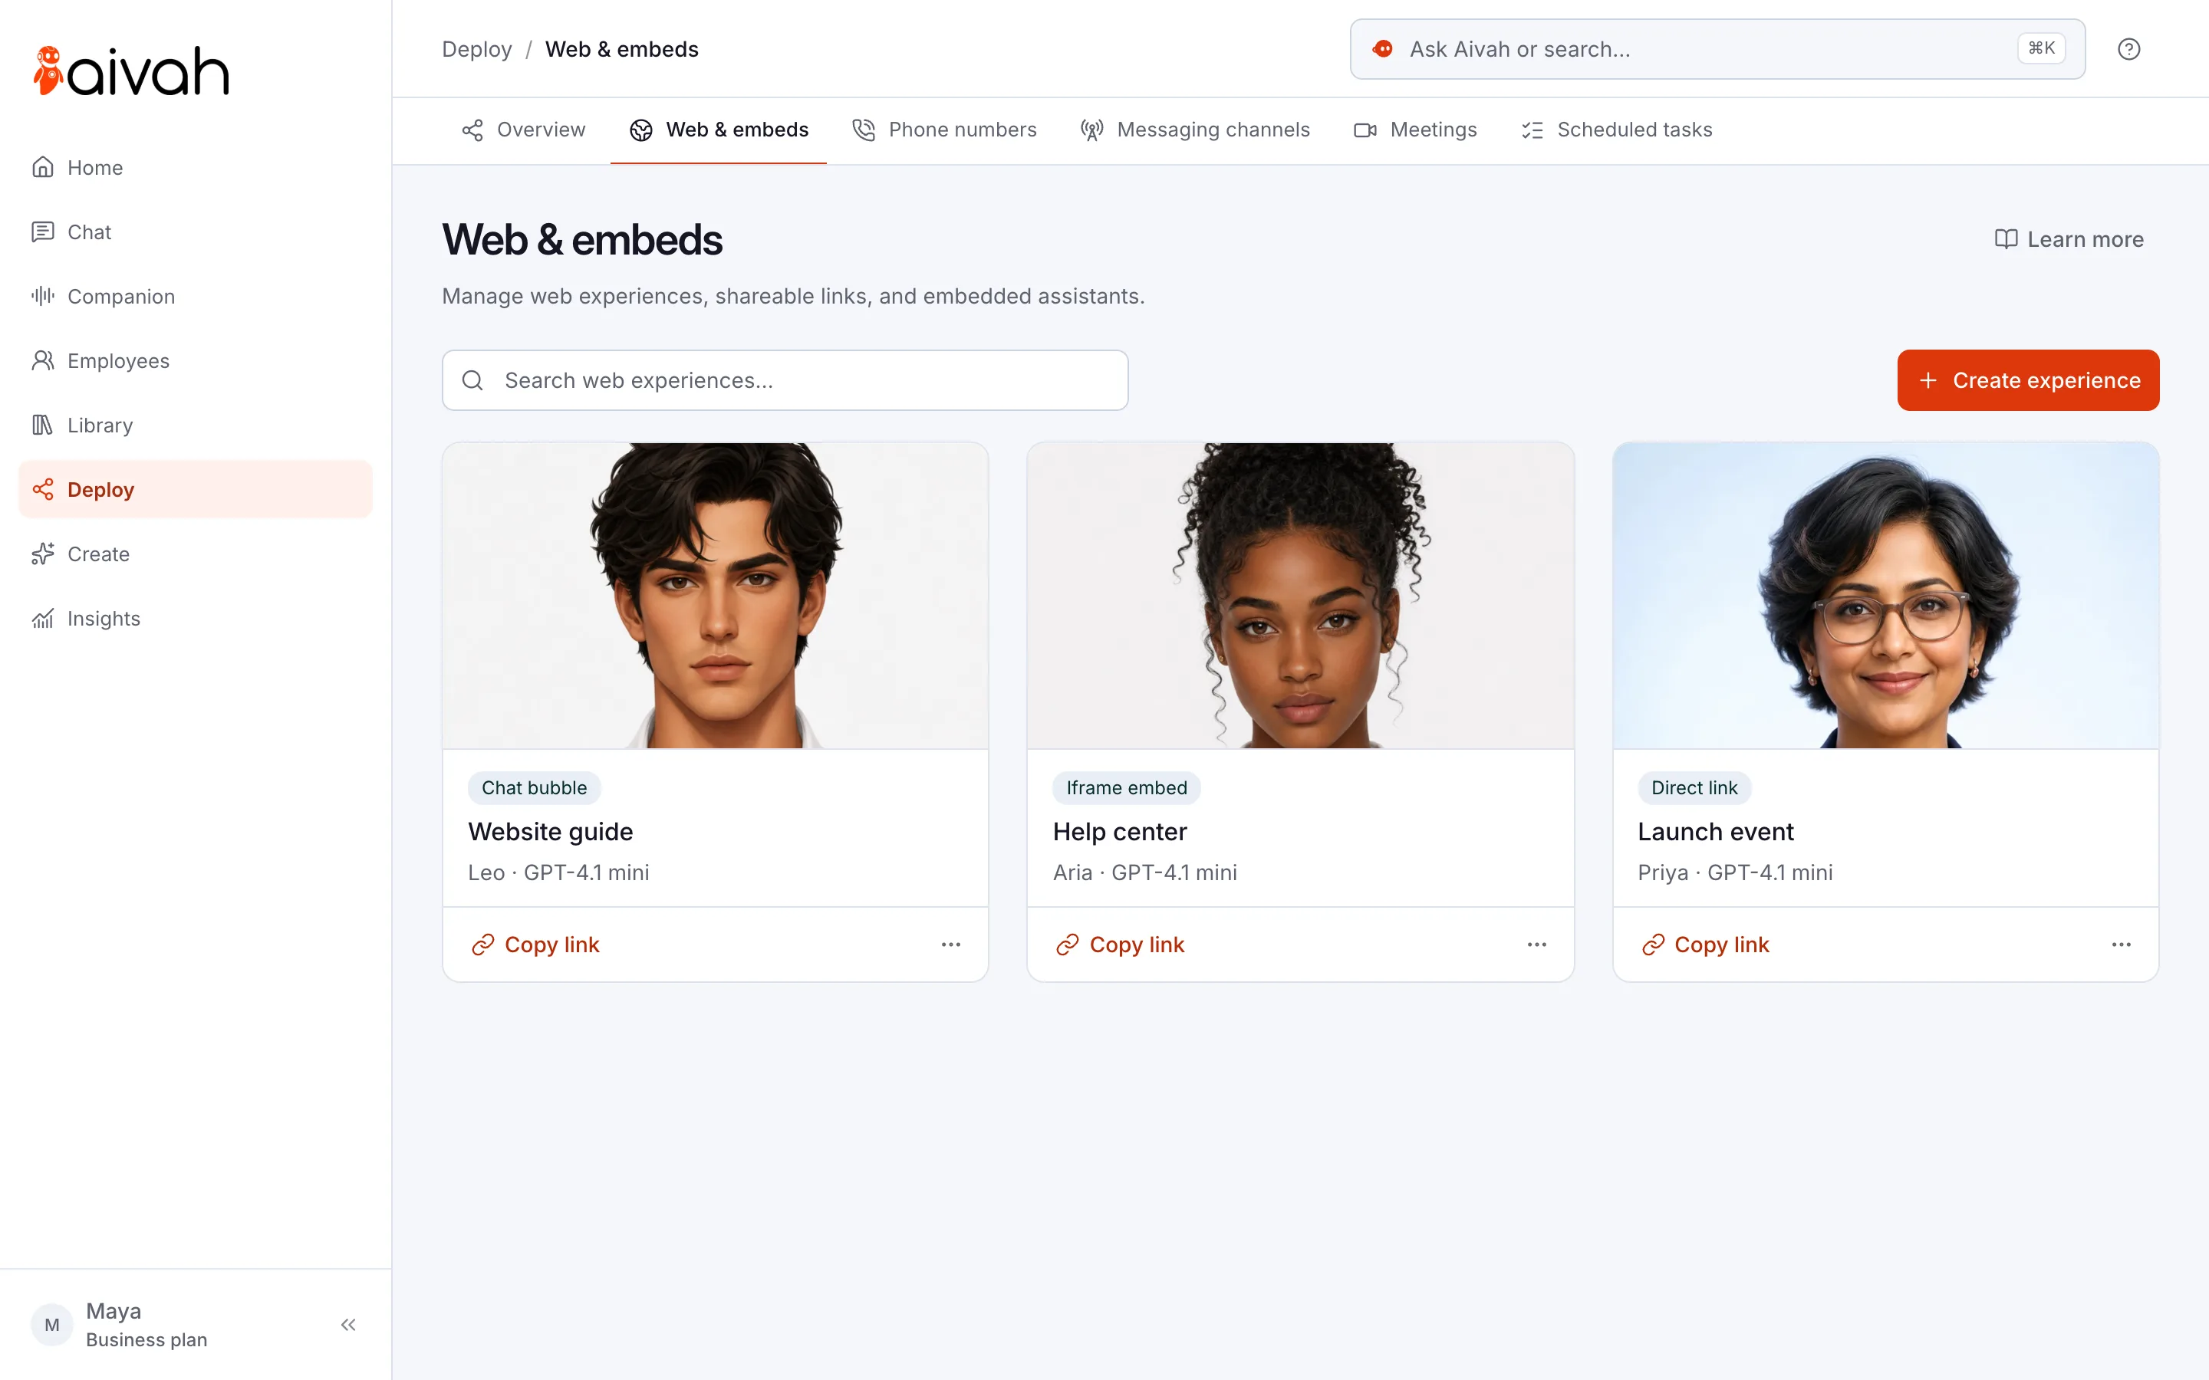Viewport: 2209px width, 1380px height.
Task: Open more options for Website guide
Action: (951, 945)
